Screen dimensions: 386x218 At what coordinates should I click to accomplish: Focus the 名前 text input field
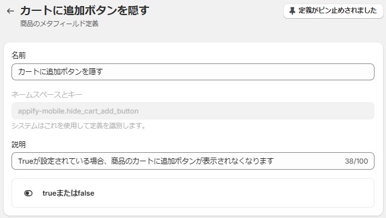point(193,72)
